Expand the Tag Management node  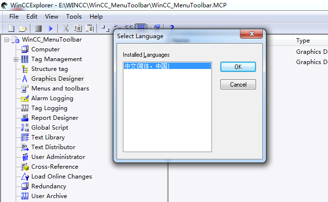pos(16,59)
